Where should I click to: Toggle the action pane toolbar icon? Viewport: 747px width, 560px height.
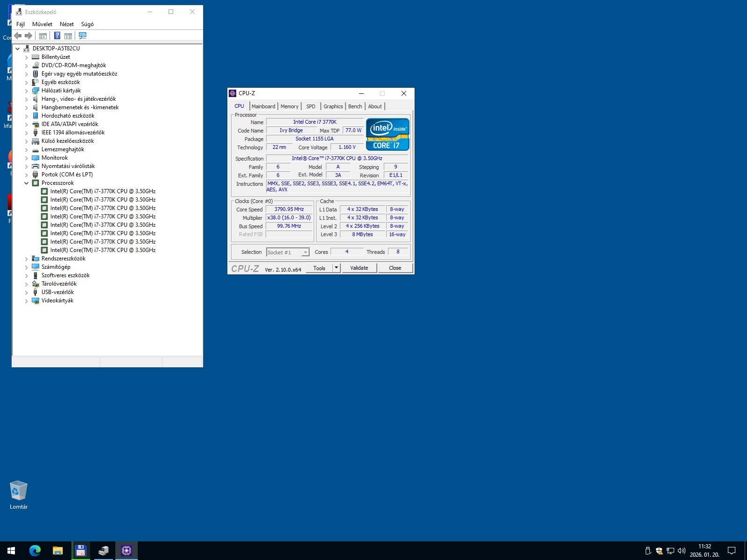(x=68, y=36)
